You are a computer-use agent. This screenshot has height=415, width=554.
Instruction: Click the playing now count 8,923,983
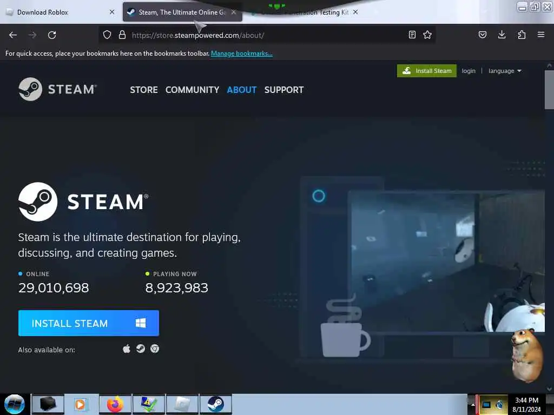[177, 288]
